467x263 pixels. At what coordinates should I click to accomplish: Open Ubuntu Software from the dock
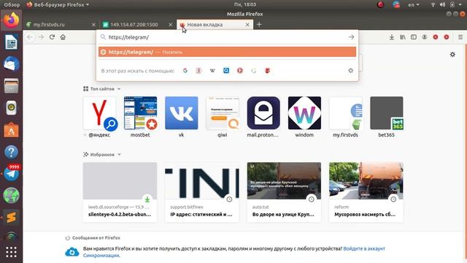click(12, 130)
